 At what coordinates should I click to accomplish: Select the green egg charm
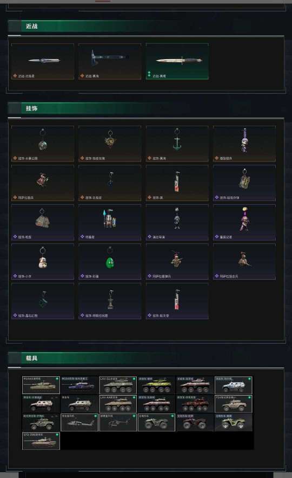(110, 261)
